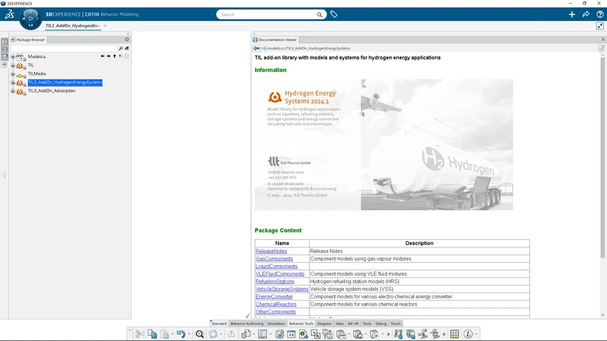Open the LiquidComponents link
Viewport: 607px width, 341px height.
[276, 266]
